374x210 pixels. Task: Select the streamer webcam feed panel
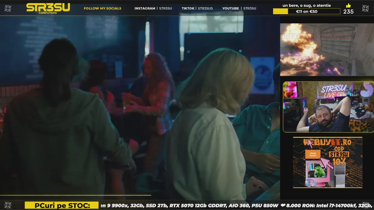pos(328,107)
